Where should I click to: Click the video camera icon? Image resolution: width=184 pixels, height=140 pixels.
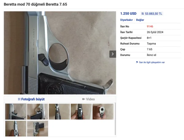(83, 99)
